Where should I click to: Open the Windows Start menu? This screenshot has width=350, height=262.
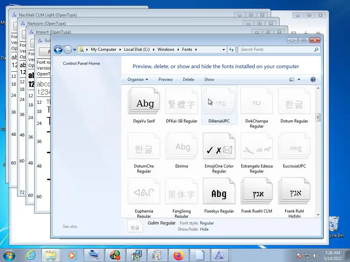pos(9,255)
